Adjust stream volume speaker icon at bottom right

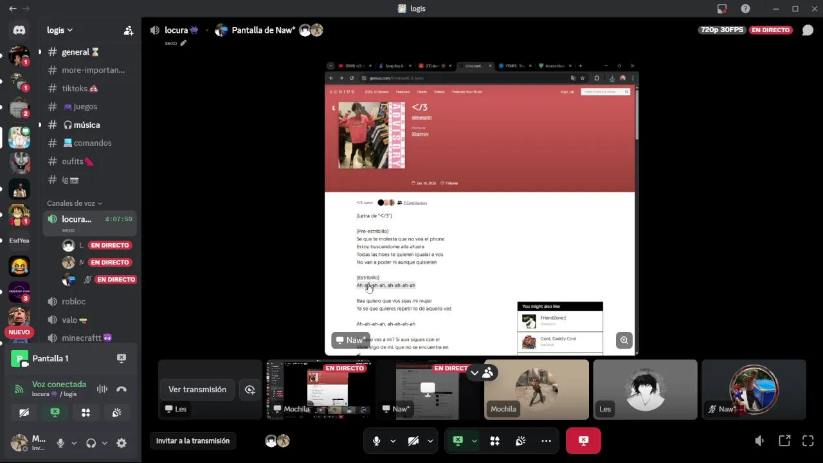tap(759, 440)
